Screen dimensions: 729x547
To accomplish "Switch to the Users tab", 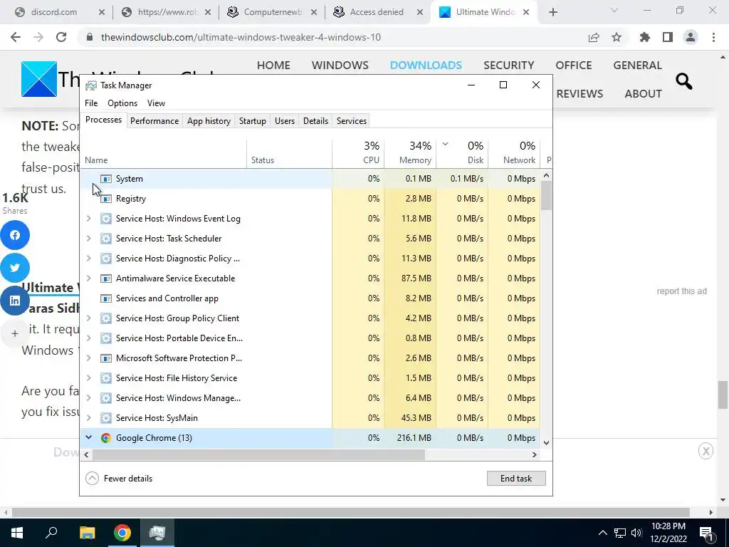I will tap(285, 121).
